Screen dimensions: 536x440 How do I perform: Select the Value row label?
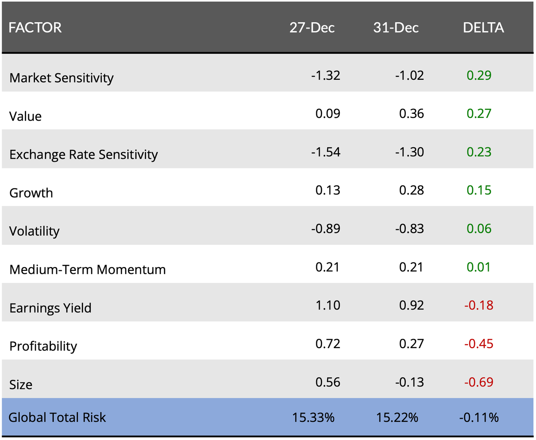(26, 116)
